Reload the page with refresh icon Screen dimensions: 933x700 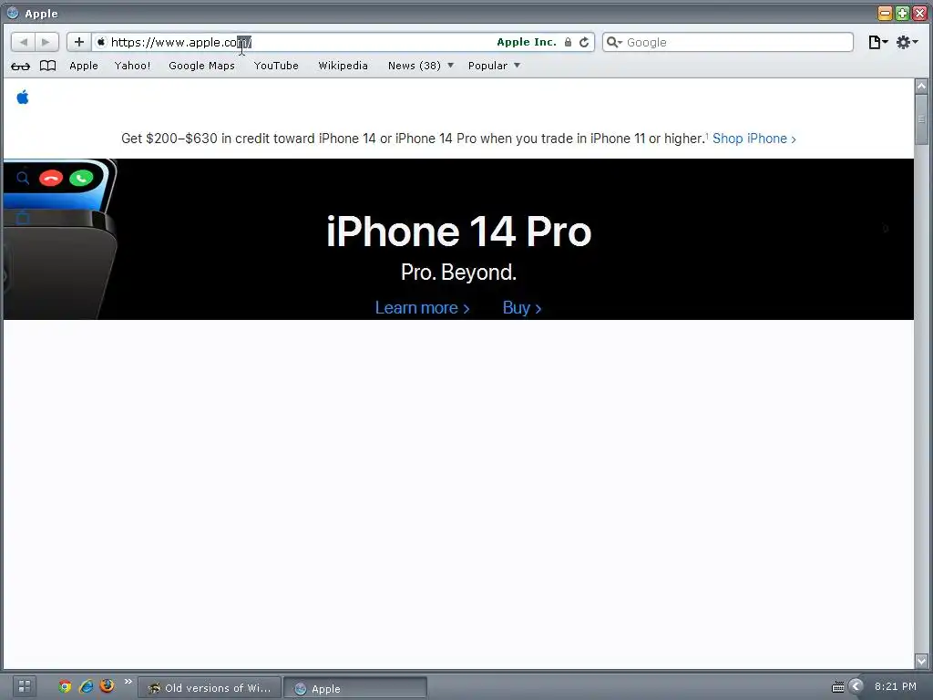[x=584, y=42]
